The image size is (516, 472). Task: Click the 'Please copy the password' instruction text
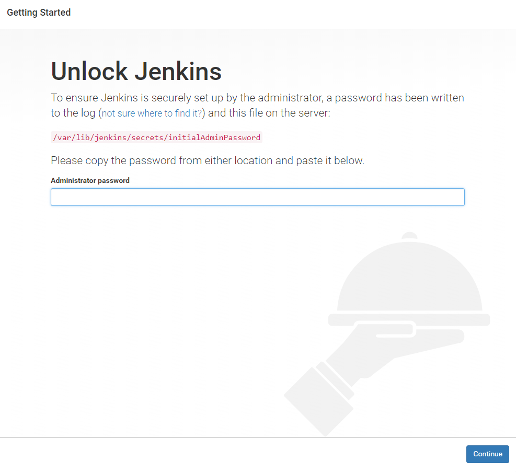tap(208, 160)
